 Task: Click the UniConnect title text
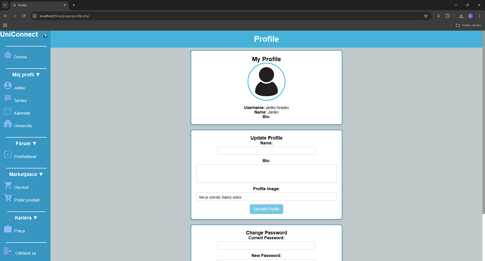(19, 34)
